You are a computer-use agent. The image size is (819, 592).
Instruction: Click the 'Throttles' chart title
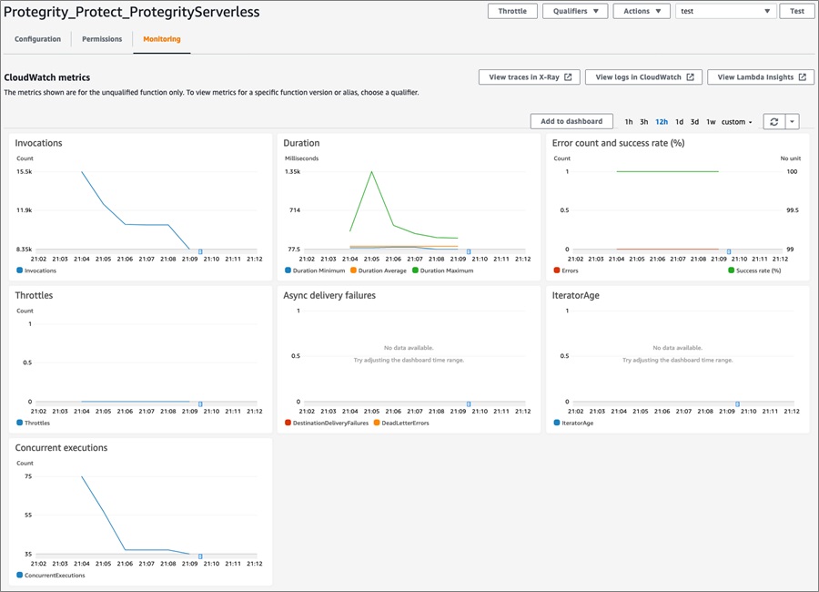pyautogui.click(x=34, y=295)
